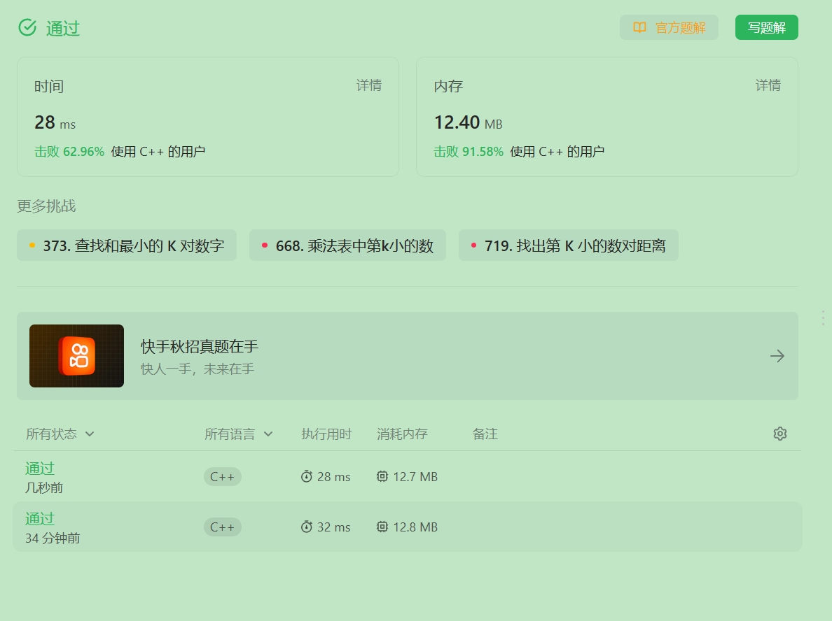Open the 官方题解 button

pos(669,28)
